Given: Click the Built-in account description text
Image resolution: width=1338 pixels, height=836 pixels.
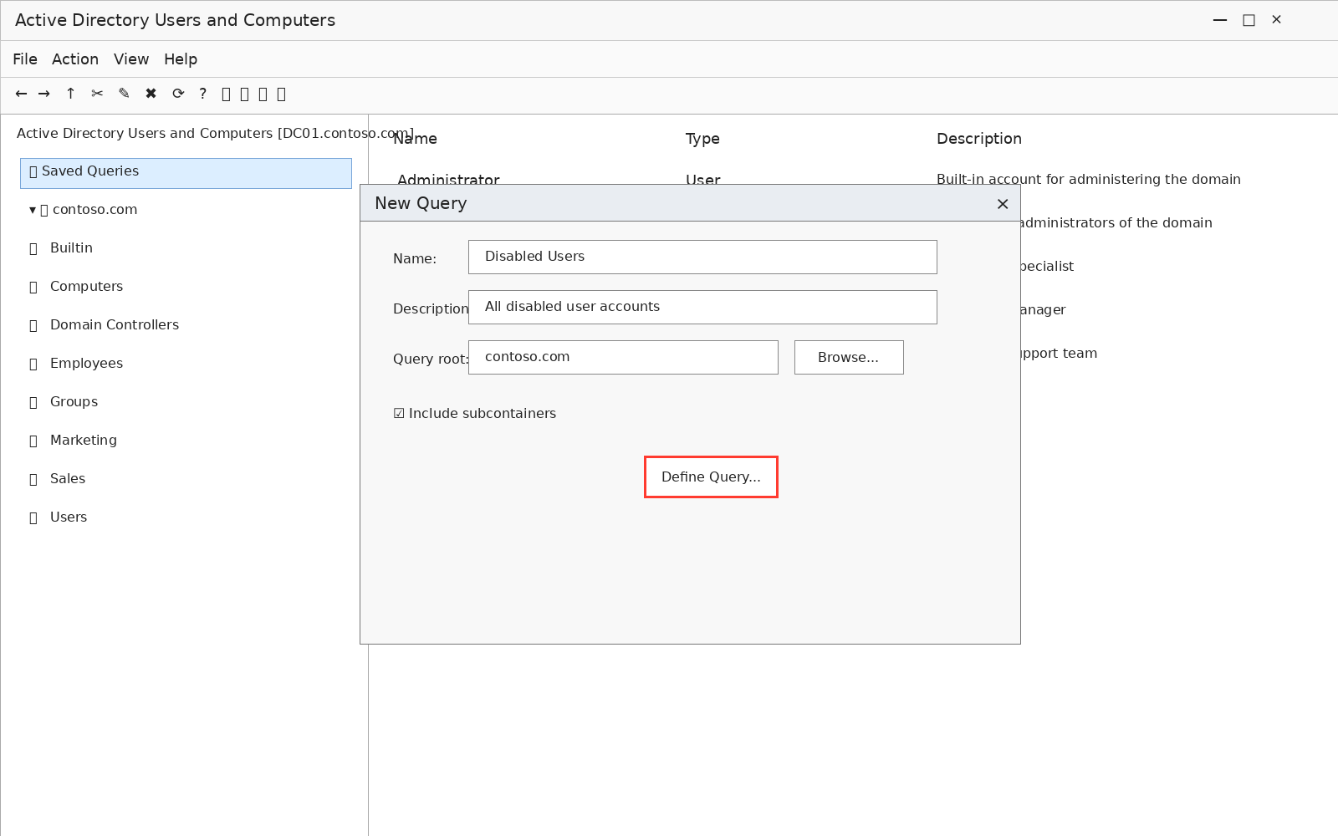Looking at the screenshot, I should [x=1088, y=180].
